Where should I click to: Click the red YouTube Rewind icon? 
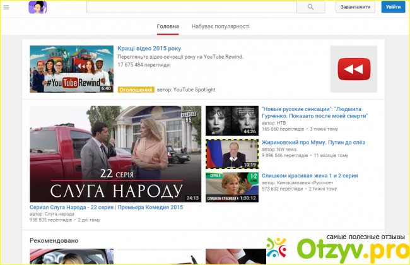click(x=353, y=69)
